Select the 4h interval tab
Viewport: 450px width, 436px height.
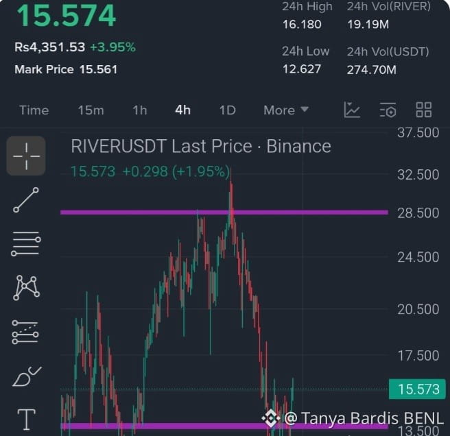(182, 110)
